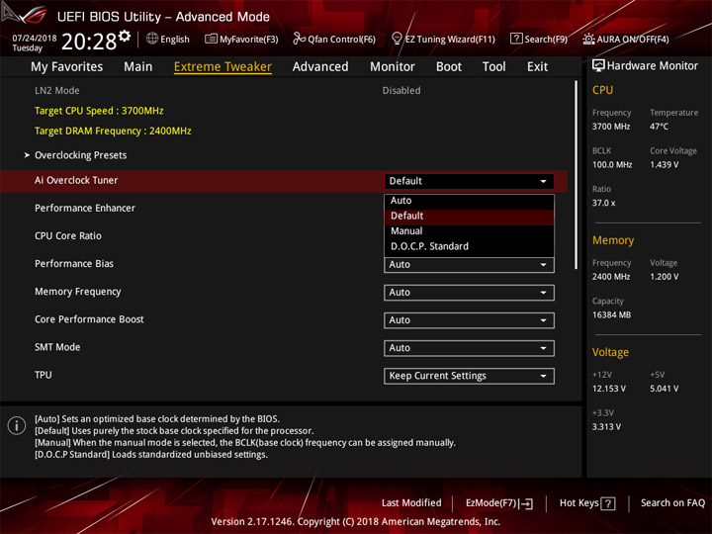Image resolution: width=712 pixels, height=534 pixels.
Task: Click the gear icon beside the clock
Action: [x=125, y=36]
